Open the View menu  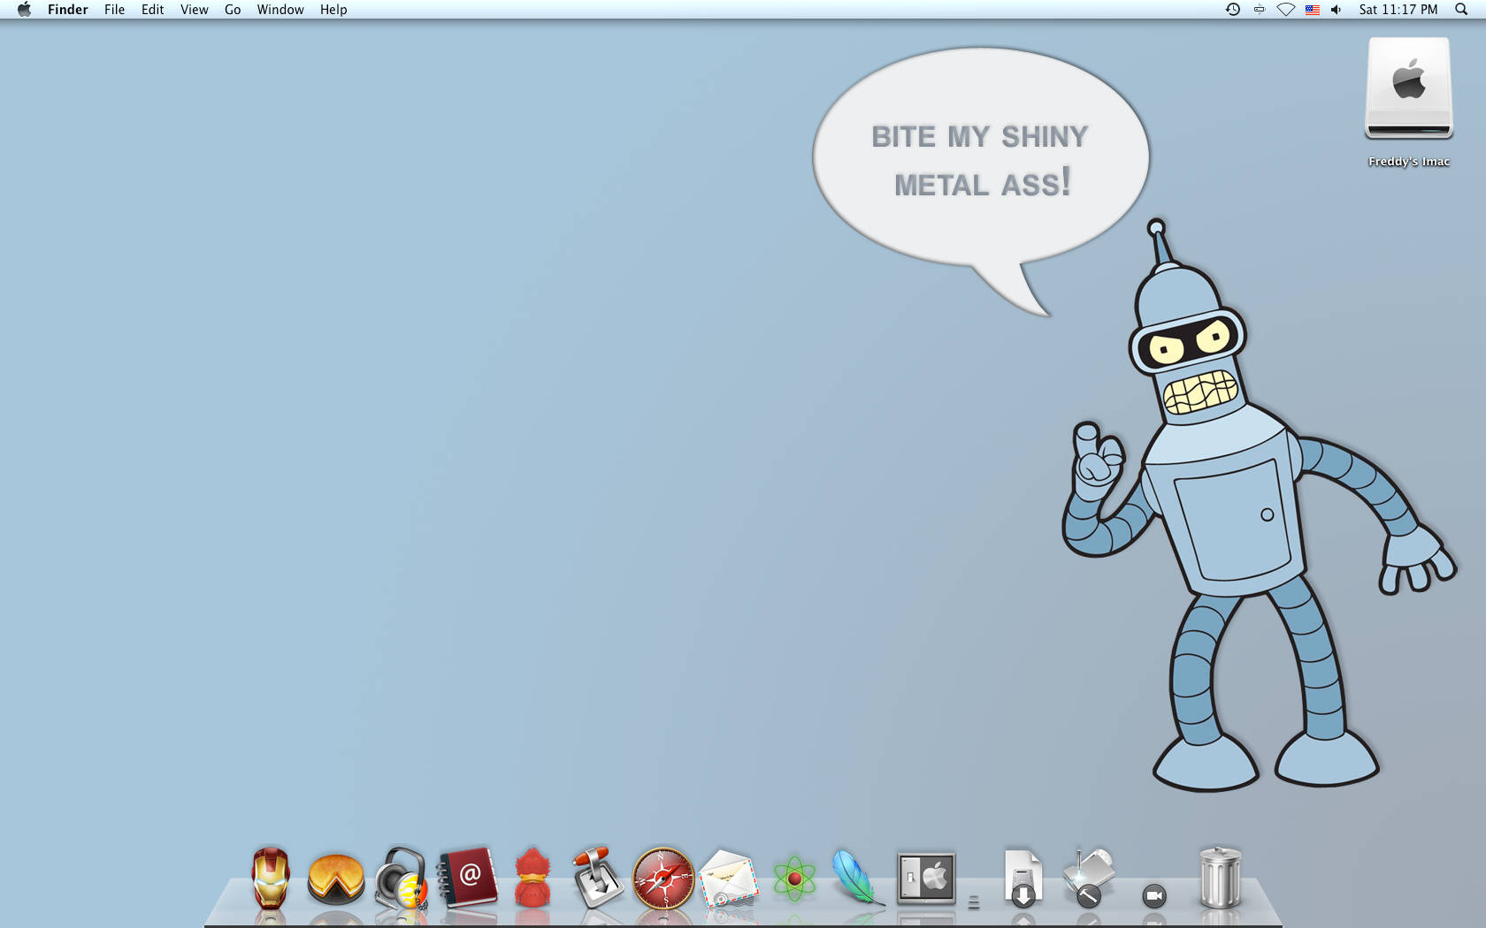pyautogui.click(x=194, y=10)
